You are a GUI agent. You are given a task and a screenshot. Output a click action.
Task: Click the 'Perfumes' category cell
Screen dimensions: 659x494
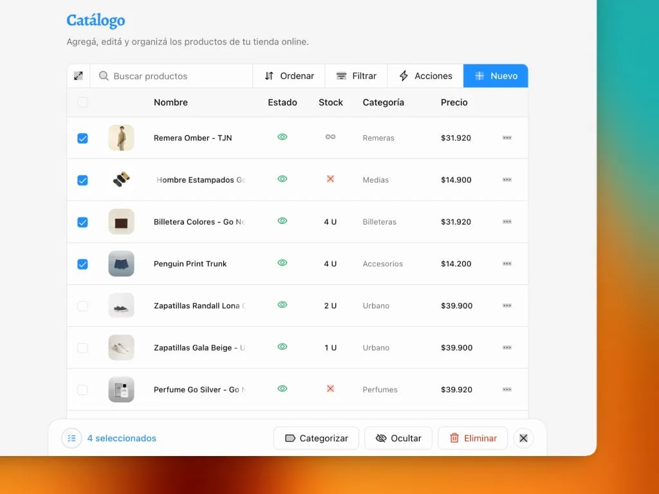(x=380, y=389)
